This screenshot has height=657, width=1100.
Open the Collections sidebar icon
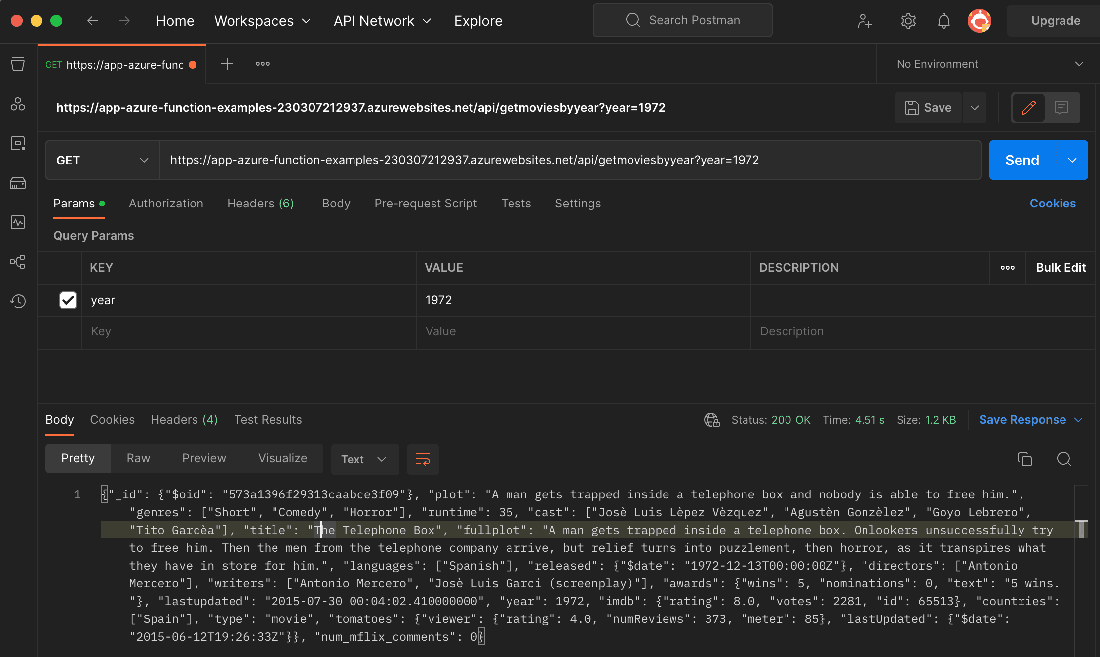click(x=18, y=64)
